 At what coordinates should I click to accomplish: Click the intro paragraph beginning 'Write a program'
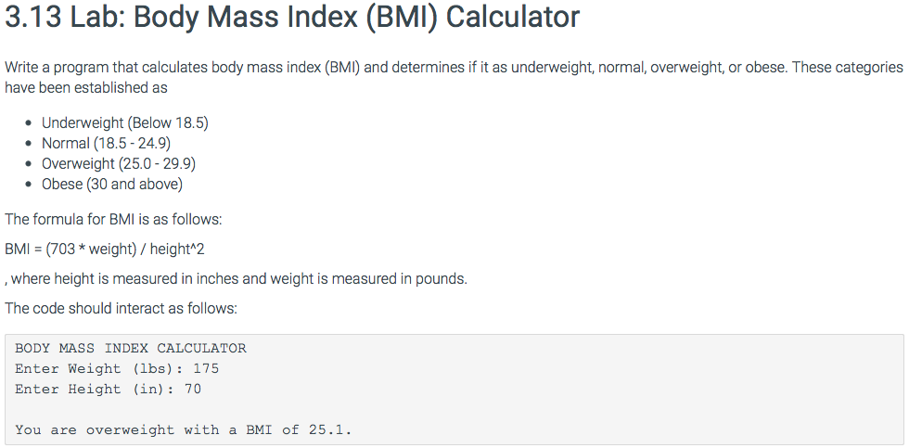pyautogui.click(x=454, y=78)
